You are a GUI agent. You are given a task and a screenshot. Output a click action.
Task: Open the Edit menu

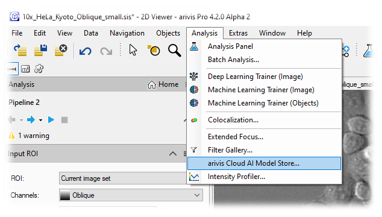pos(40,33)
